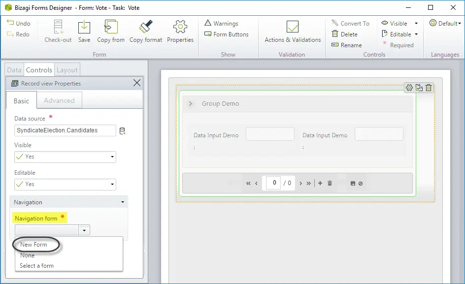Click the Check-out form icon
Viewport: 465px width, 284px height.
point(58,27)
